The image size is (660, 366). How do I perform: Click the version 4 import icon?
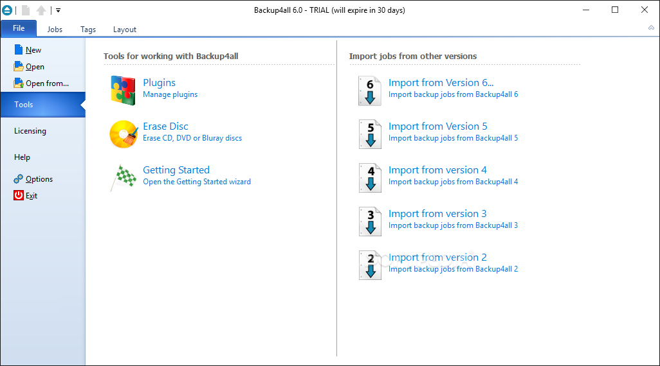point(370,178)
